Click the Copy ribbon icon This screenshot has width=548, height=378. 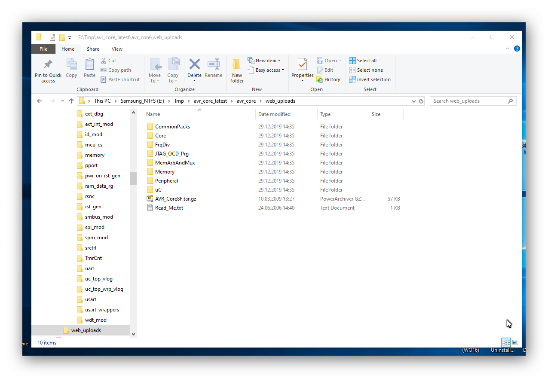[71, 69]
